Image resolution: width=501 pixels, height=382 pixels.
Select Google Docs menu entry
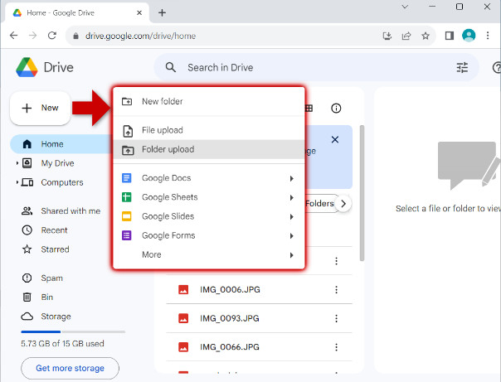pos(209,178)
